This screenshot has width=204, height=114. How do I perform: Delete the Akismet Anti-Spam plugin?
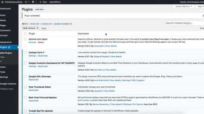[x=41, y=42]
